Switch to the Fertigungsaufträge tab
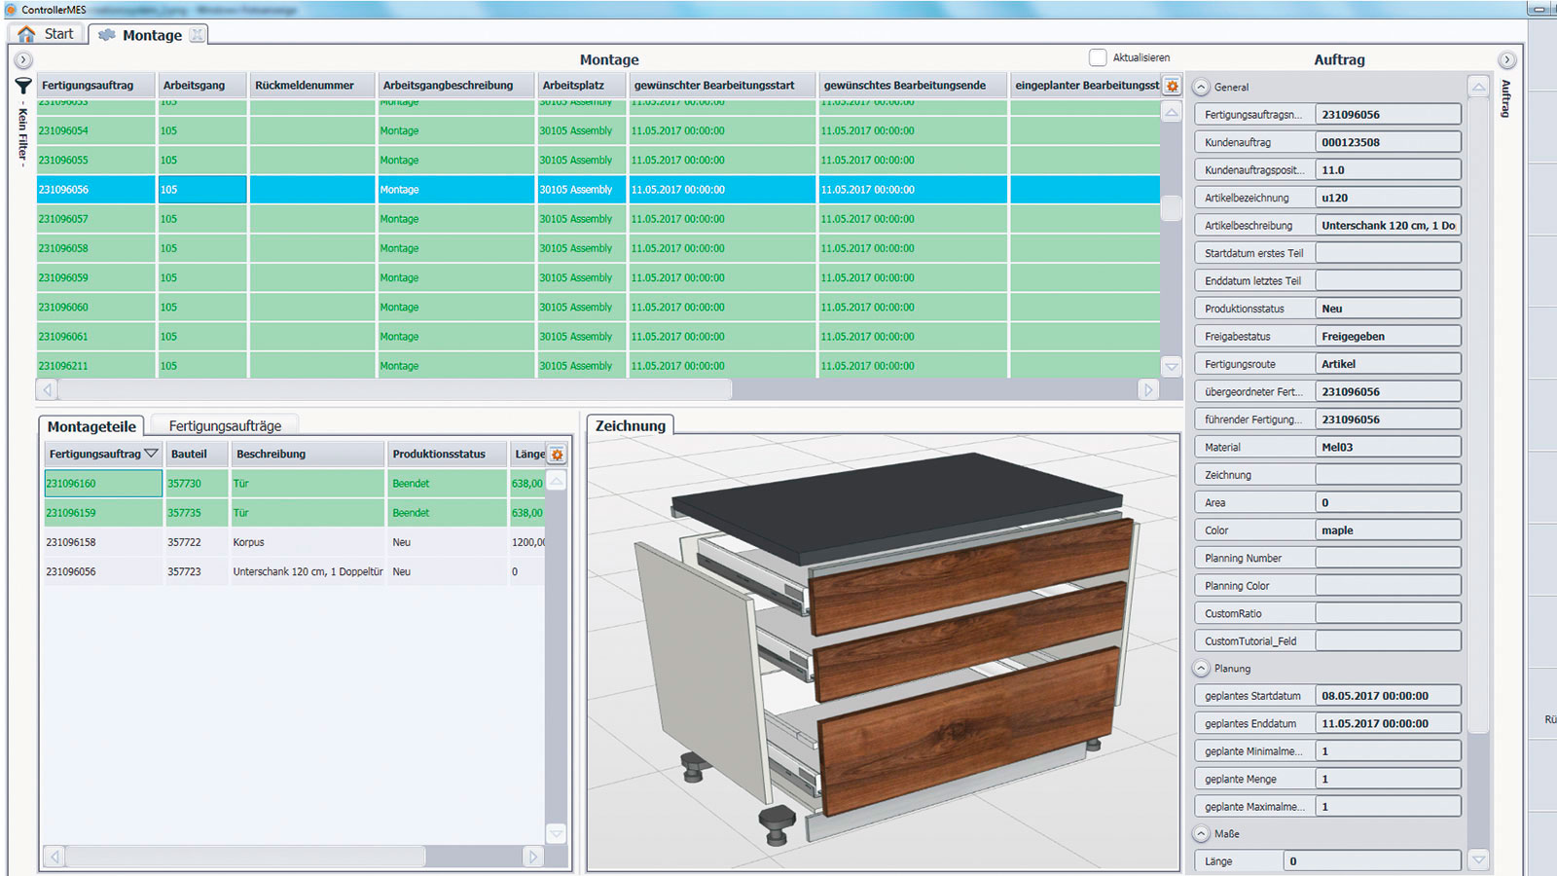Screen dimensions: 1557x876 point(225,426)
